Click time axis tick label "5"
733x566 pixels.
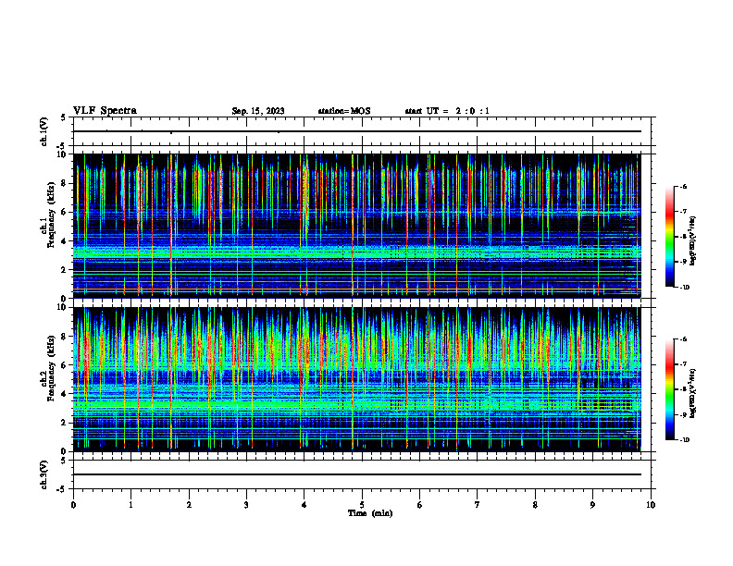tap(362, 505)
